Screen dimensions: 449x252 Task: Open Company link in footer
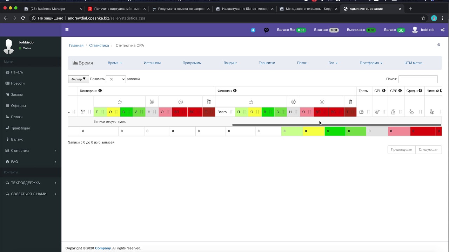tap(103, 248)
